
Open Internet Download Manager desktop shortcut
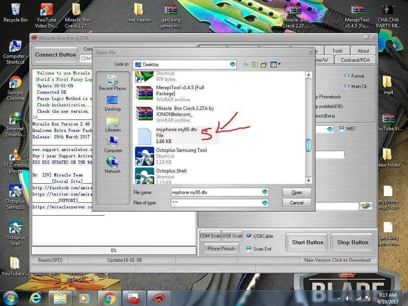16,125
